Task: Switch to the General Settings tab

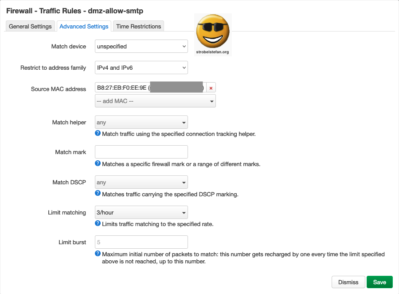Action: pos(31,27)
